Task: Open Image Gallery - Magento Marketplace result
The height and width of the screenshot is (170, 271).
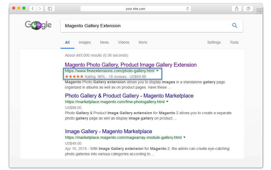Action: point(109,131)
